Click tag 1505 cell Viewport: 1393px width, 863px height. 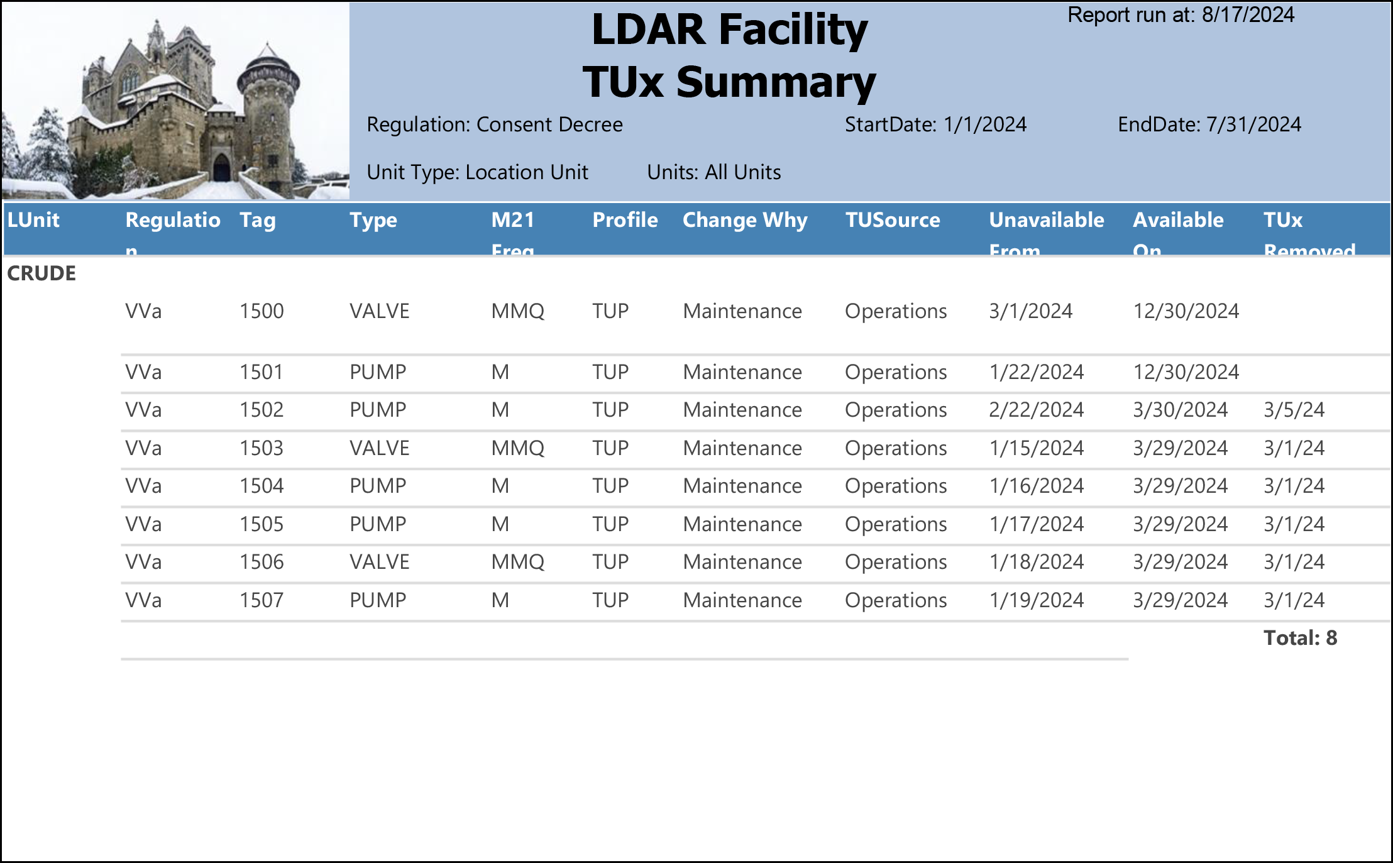click(262, 524)
